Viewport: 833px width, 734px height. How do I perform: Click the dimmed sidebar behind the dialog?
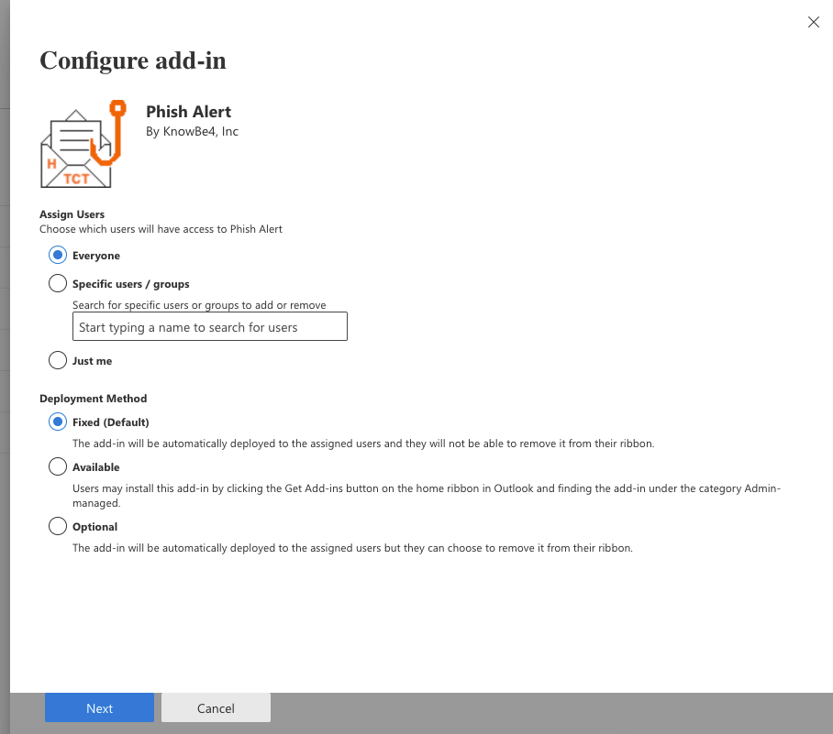pyautogui.click(x=6, y=367)
